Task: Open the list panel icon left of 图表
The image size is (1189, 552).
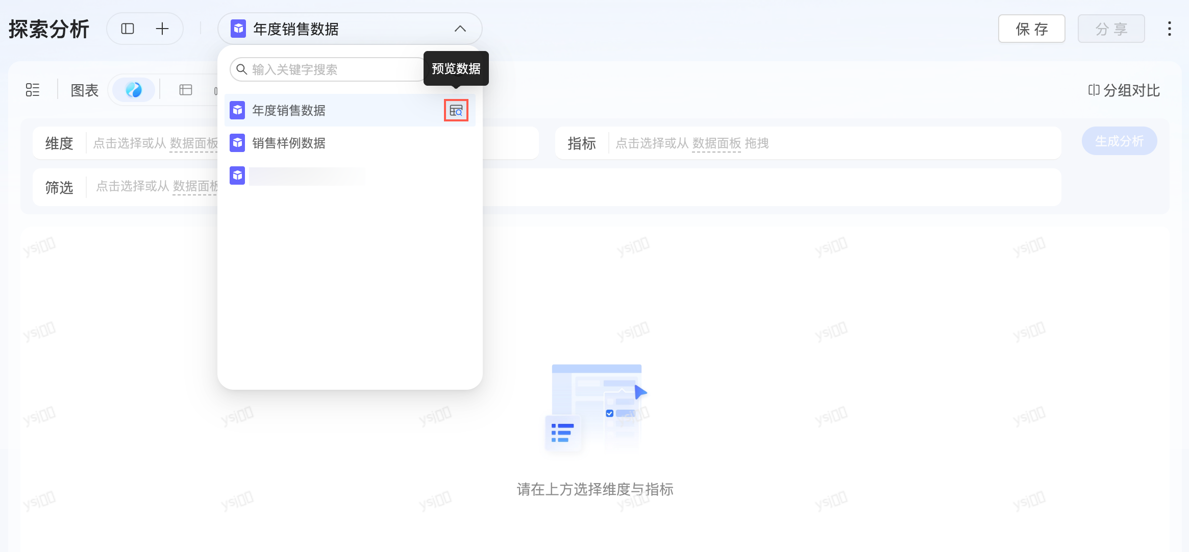Action: (x=33, y=90)
